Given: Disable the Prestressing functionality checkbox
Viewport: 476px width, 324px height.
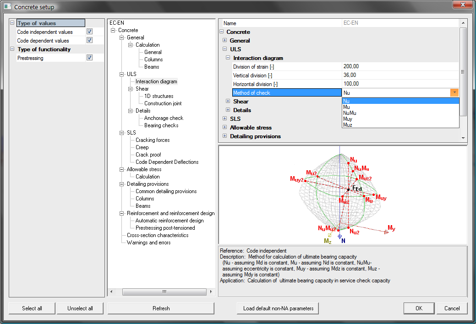Looking at the screenshot, I should click(x=89, y=58).
